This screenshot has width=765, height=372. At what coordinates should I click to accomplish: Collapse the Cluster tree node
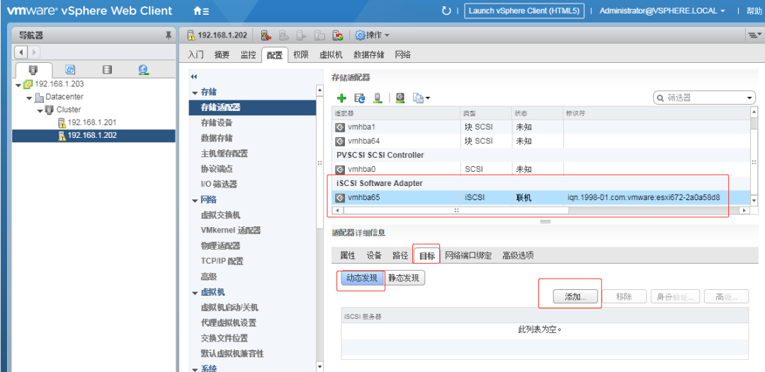pyautogui.click(x=40, y=110)
